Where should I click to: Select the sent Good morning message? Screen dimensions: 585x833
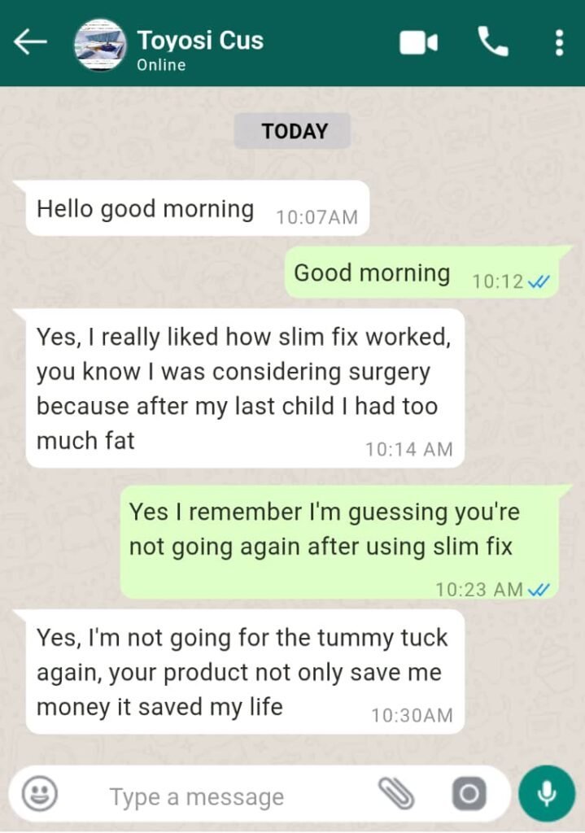coord(422,273)
